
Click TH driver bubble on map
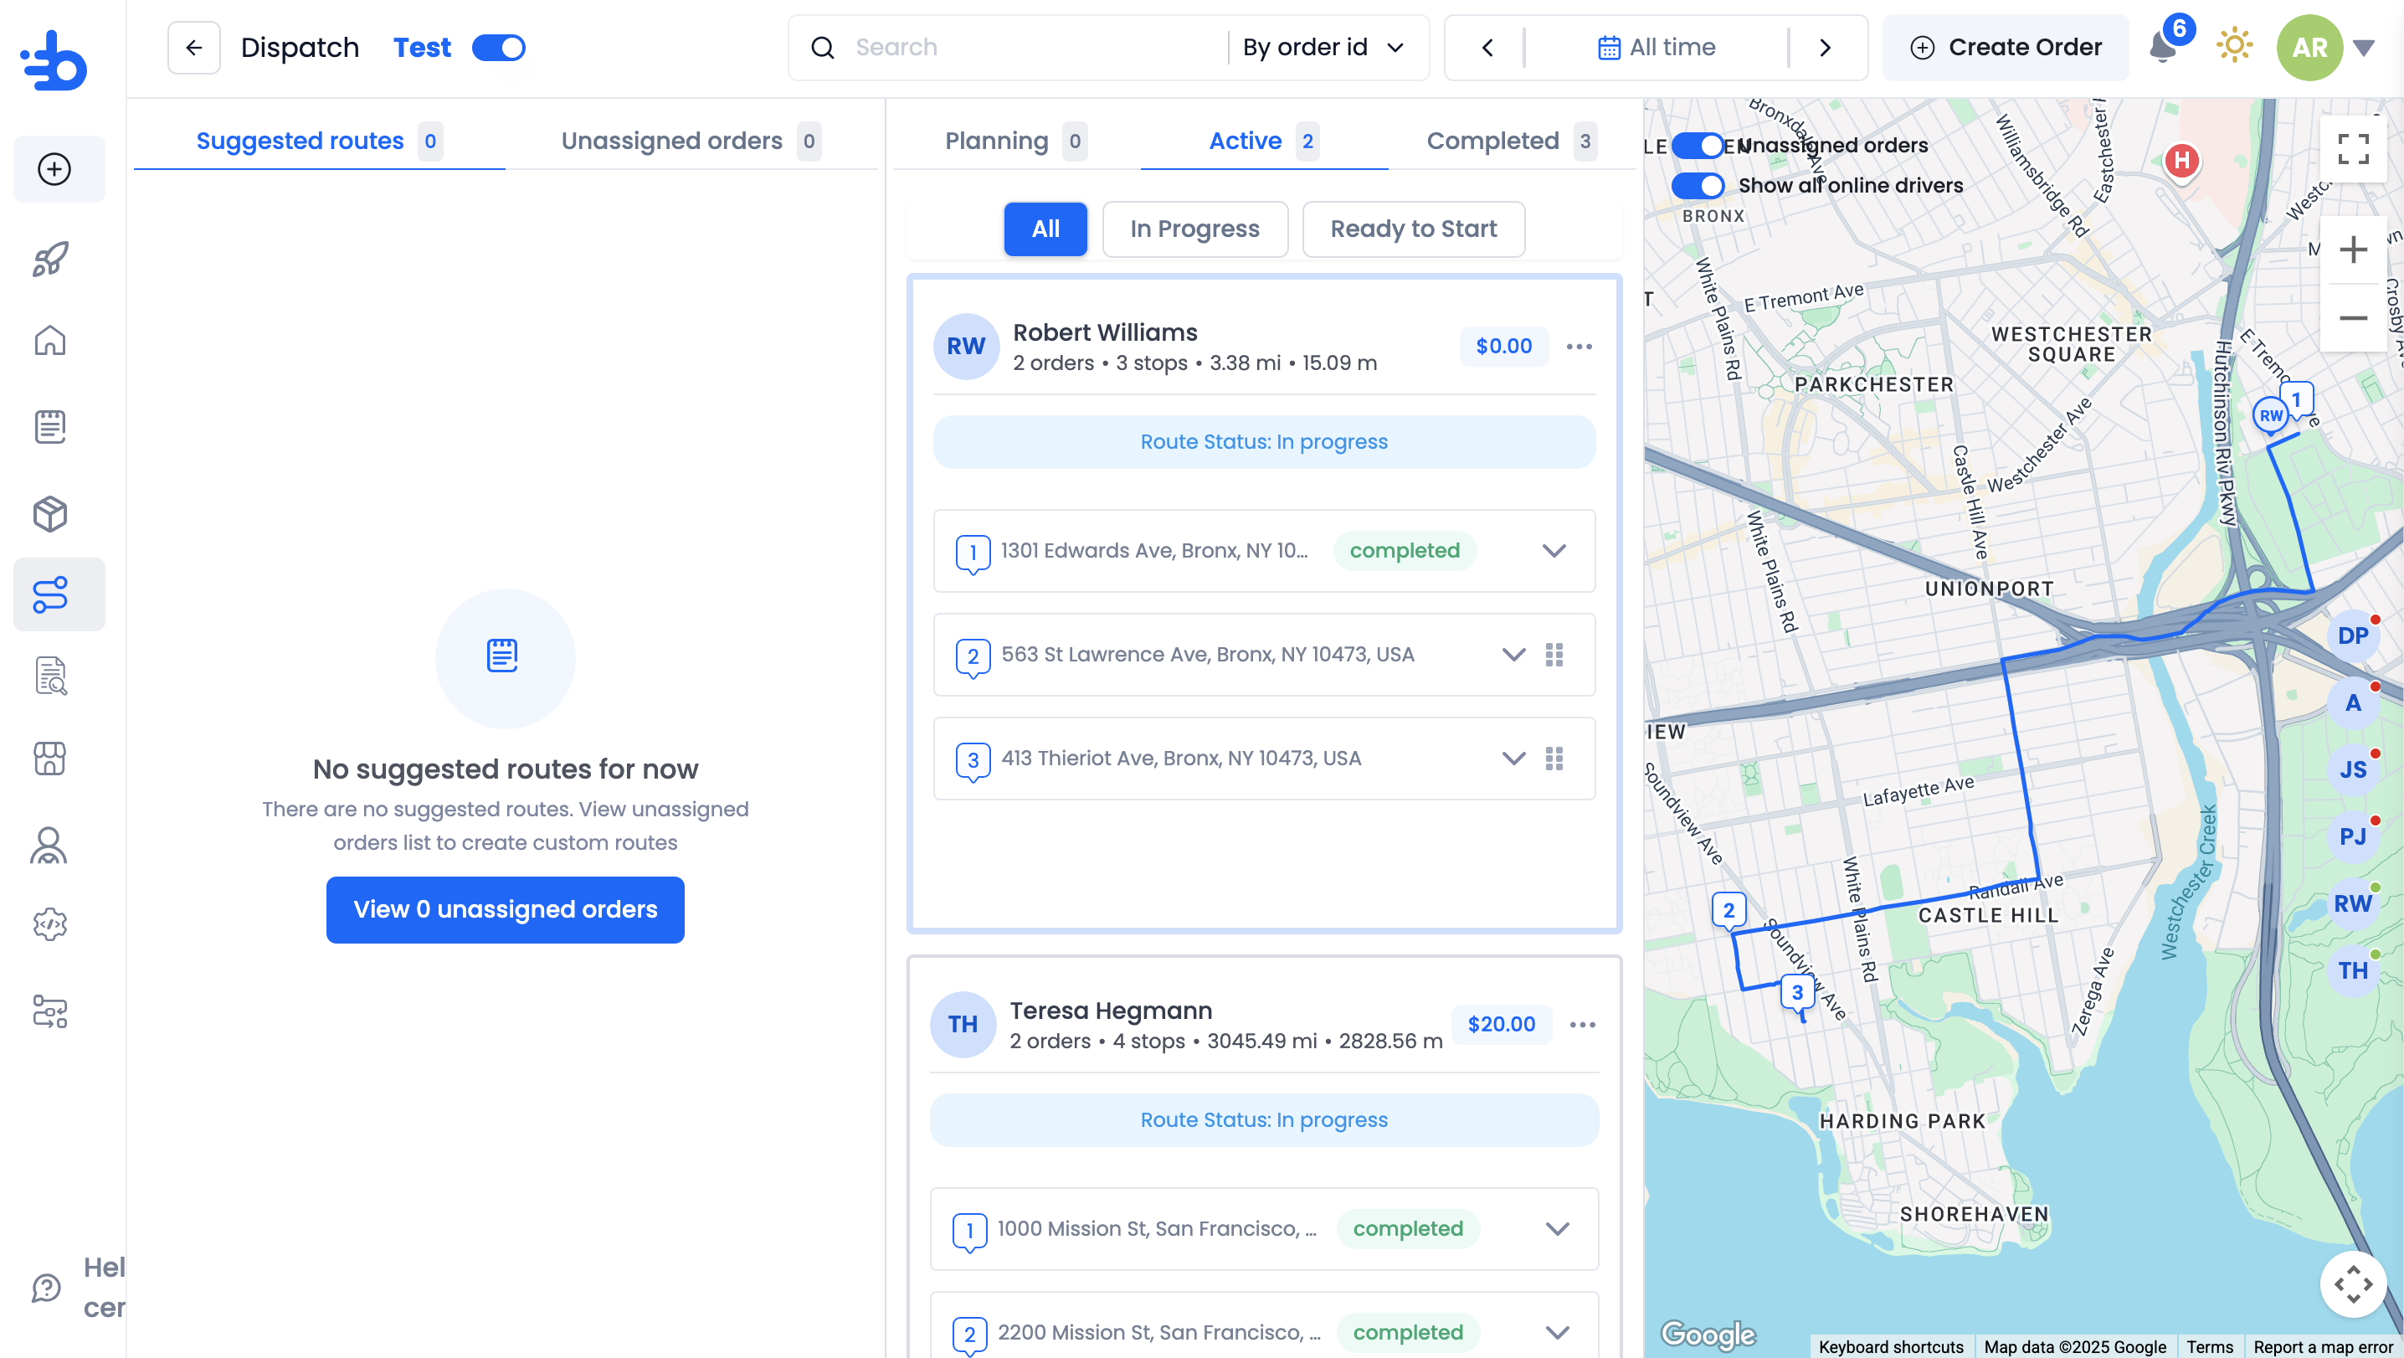(2353, 971)
